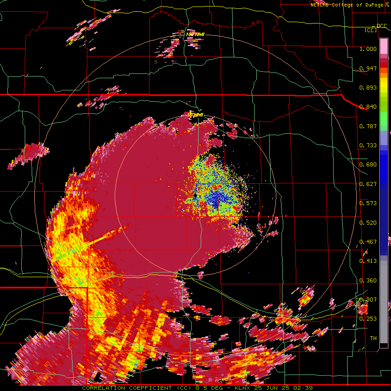391x391 pixels.
Task: Click the 50 NMI range ring label
Action: pyautogui.click(x=195, y=115)
